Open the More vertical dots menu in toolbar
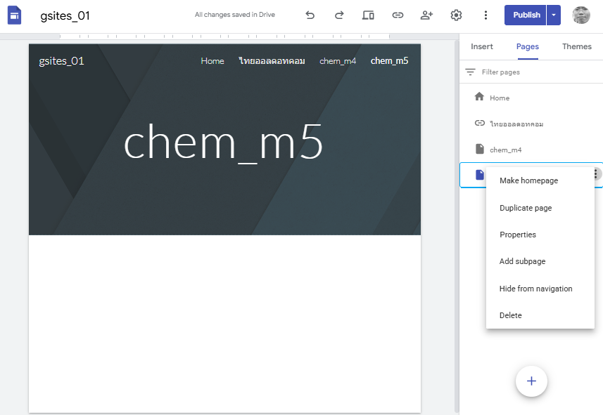603x415 pixels. 485,15
